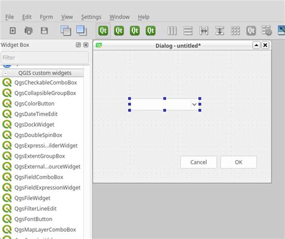The width and height of the screenshot is (285, 239).
Task: Save the form via the floppy icon
Action: [44, 31]
